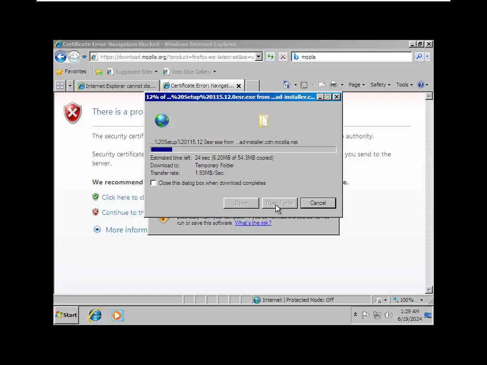The width and height of the screenshot is (487, 365).
Task: Click the RSS Feeds icon
Action: coord(304,85)
